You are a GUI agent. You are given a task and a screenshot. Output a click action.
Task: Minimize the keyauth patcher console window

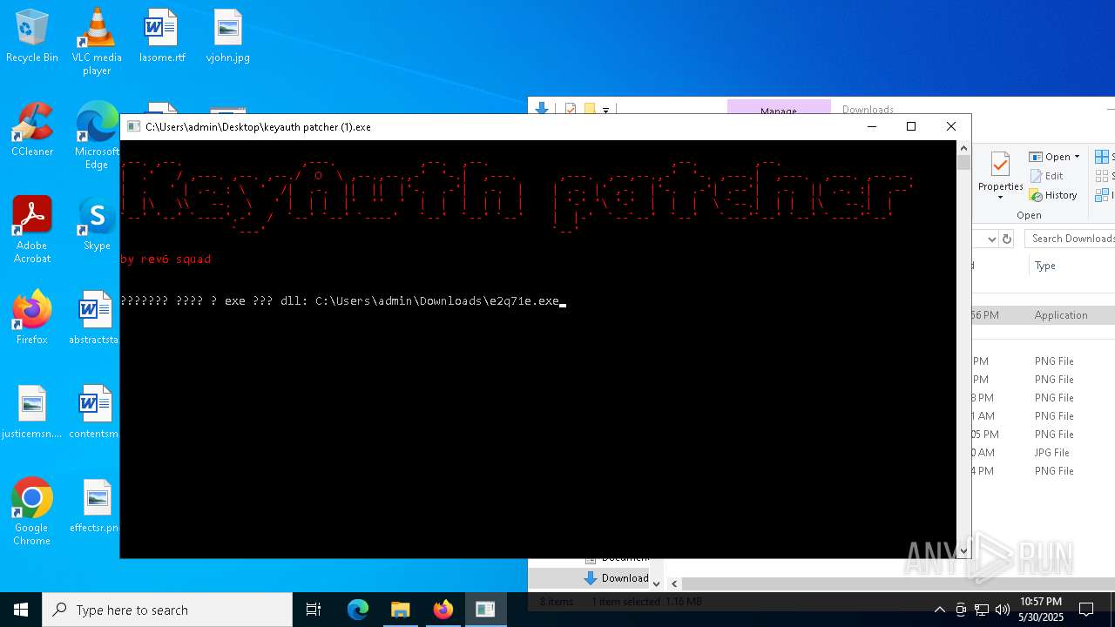(871, 126)
